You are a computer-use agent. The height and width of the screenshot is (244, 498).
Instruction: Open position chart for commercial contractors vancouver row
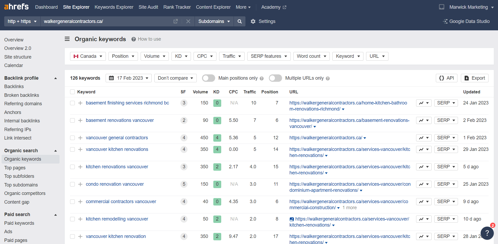(x=424, y=202)
